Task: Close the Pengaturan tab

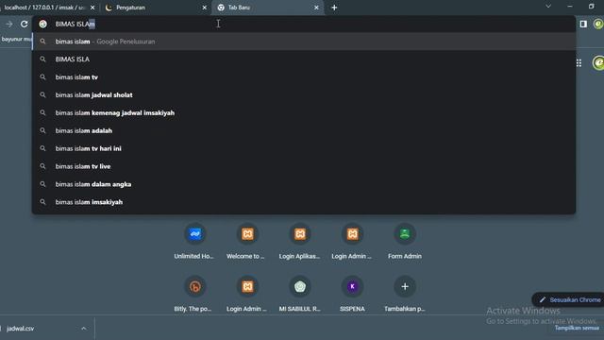Action: [x=205, y=8]
